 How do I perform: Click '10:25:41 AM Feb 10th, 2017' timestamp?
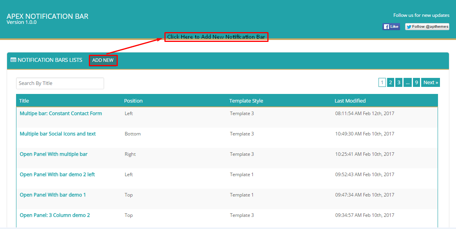click(365, 154)
